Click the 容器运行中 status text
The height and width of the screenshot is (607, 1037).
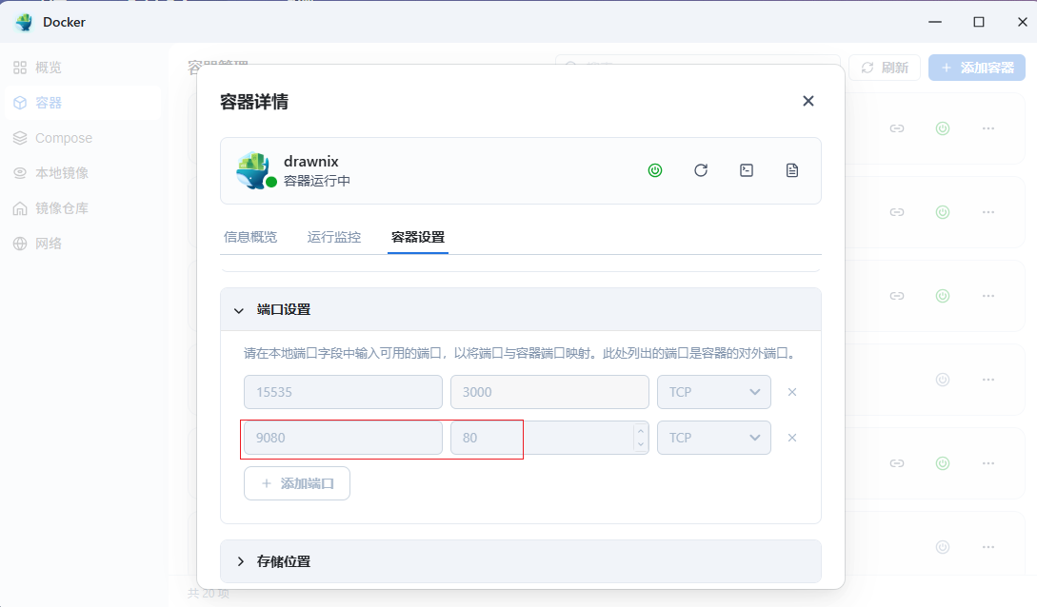(x=317, y=181)
